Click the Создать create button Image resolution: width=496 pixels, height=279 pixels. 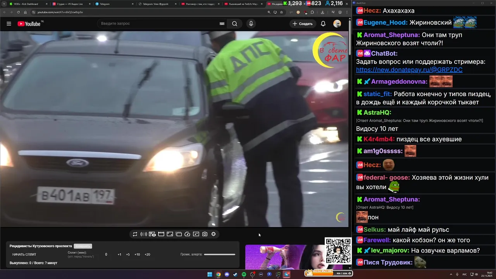302,24
